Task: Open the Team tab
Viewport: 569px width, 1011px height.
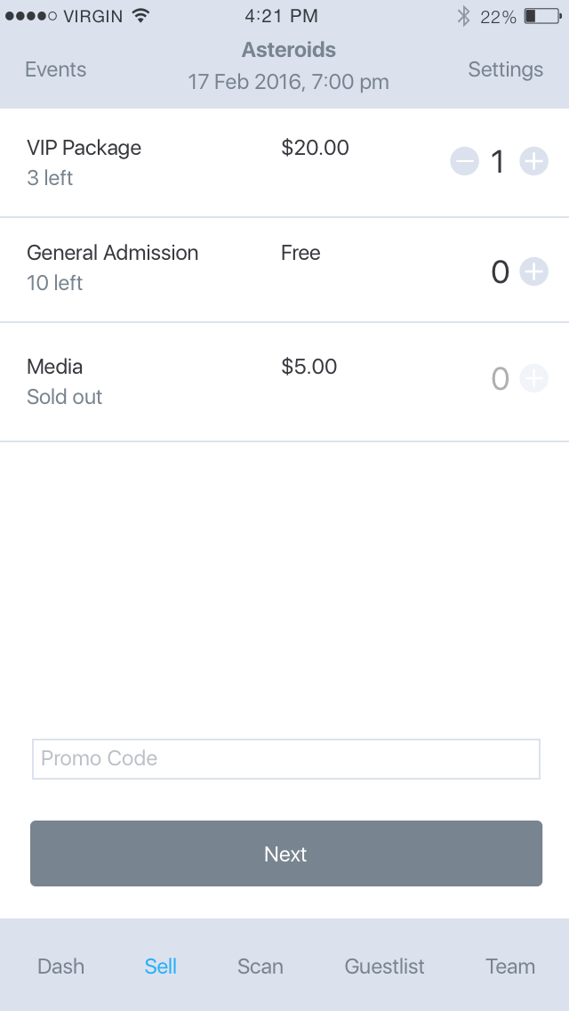Action: (x=510, y=967)
